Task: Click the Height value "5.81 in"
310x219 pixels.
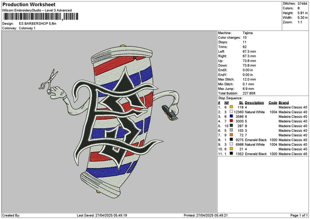Action: click(x=302, y=13)
